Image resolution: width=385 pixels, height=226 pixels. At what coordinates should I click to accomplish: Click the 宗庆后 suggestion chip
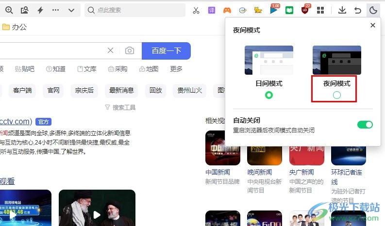pyautogui.click(x=84, y=91)
